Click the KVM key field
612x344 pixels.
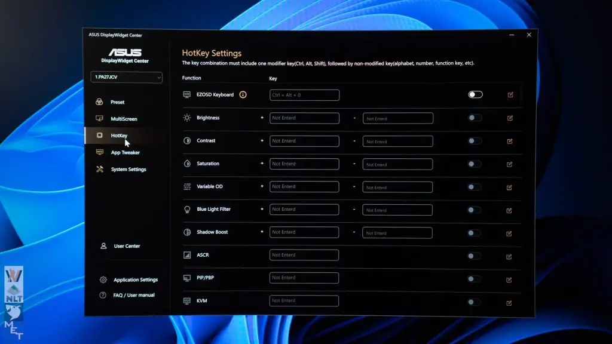[304, 301]
